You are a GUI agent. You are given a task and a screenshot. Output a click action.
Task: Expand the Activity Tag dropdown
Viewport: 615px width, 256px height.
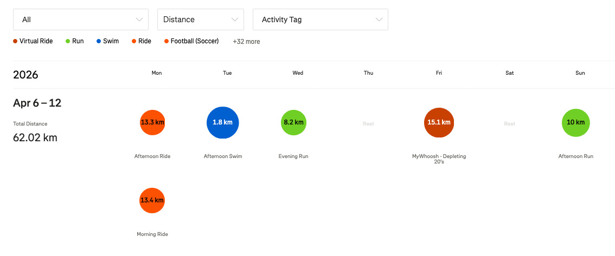point(320,19)
